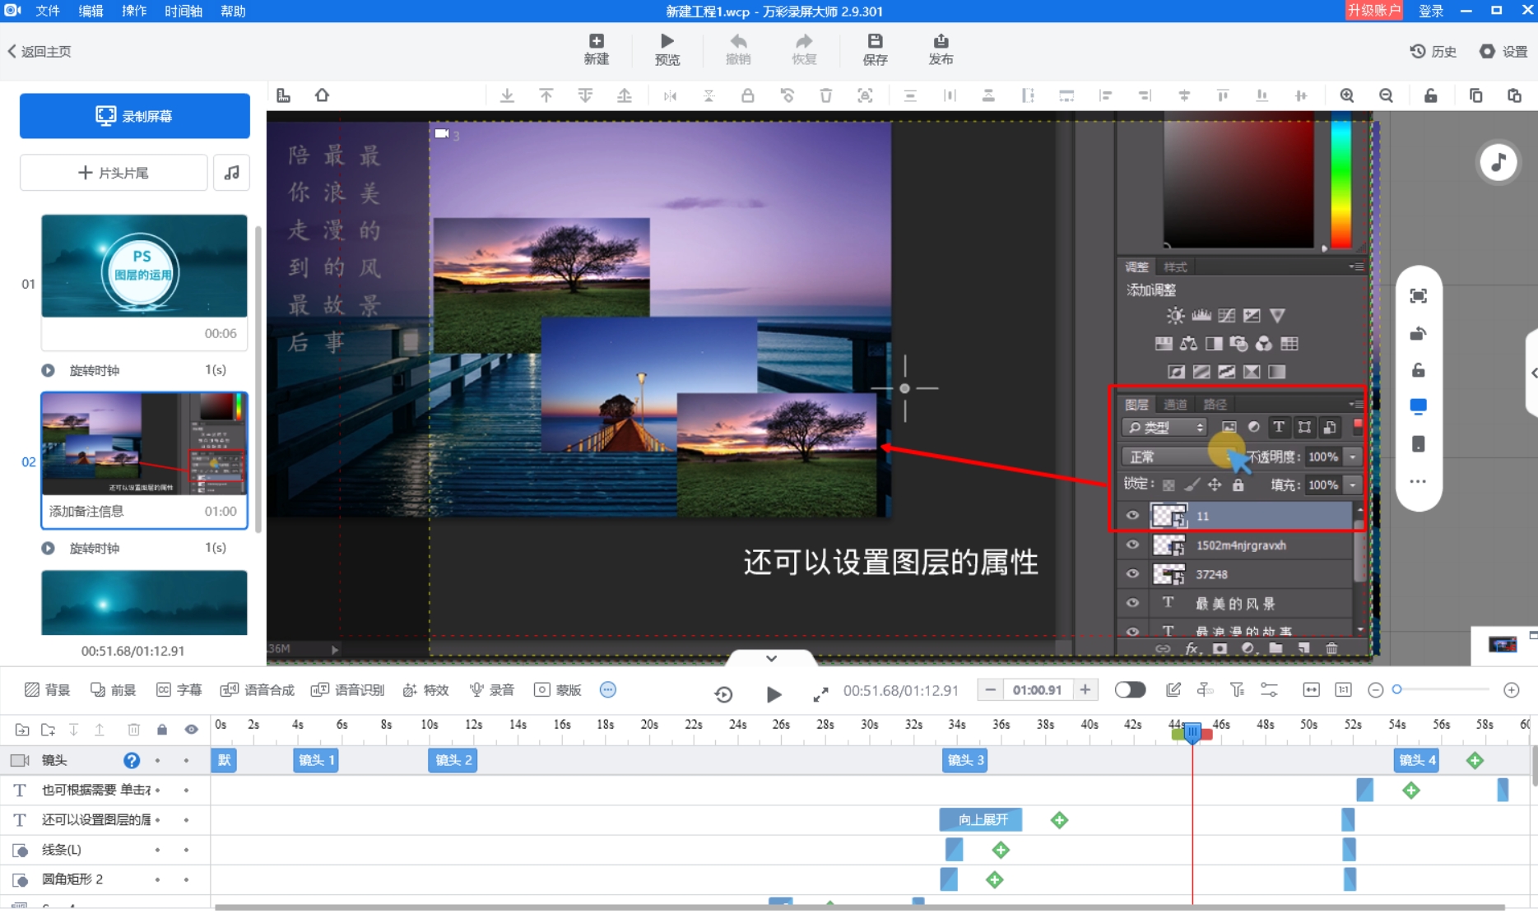
Task: Click the replay from start icon
Action: coord(723,694)
